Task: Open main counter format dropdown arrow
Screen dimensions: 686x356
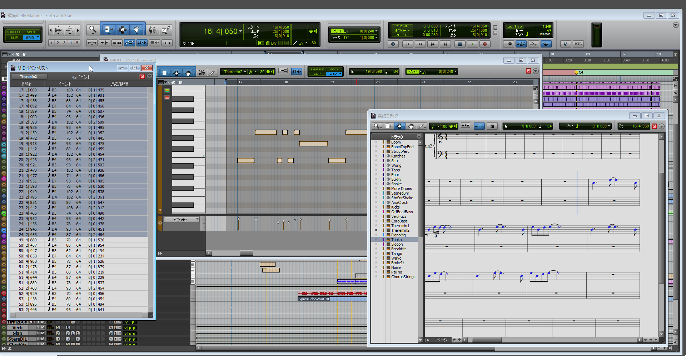Action: [x=240, y=31]
